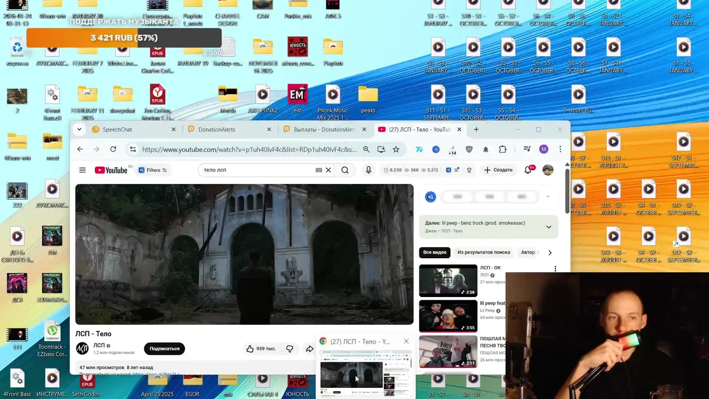Open the Jim Collins EPUB desktop file
The width and height of the screenshot is (709, 399).
158,103
